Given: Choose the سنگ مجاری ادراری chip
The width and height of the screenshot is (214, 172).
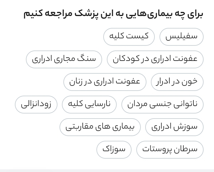Looking at the screenshot, I should (x=64, y=59).
